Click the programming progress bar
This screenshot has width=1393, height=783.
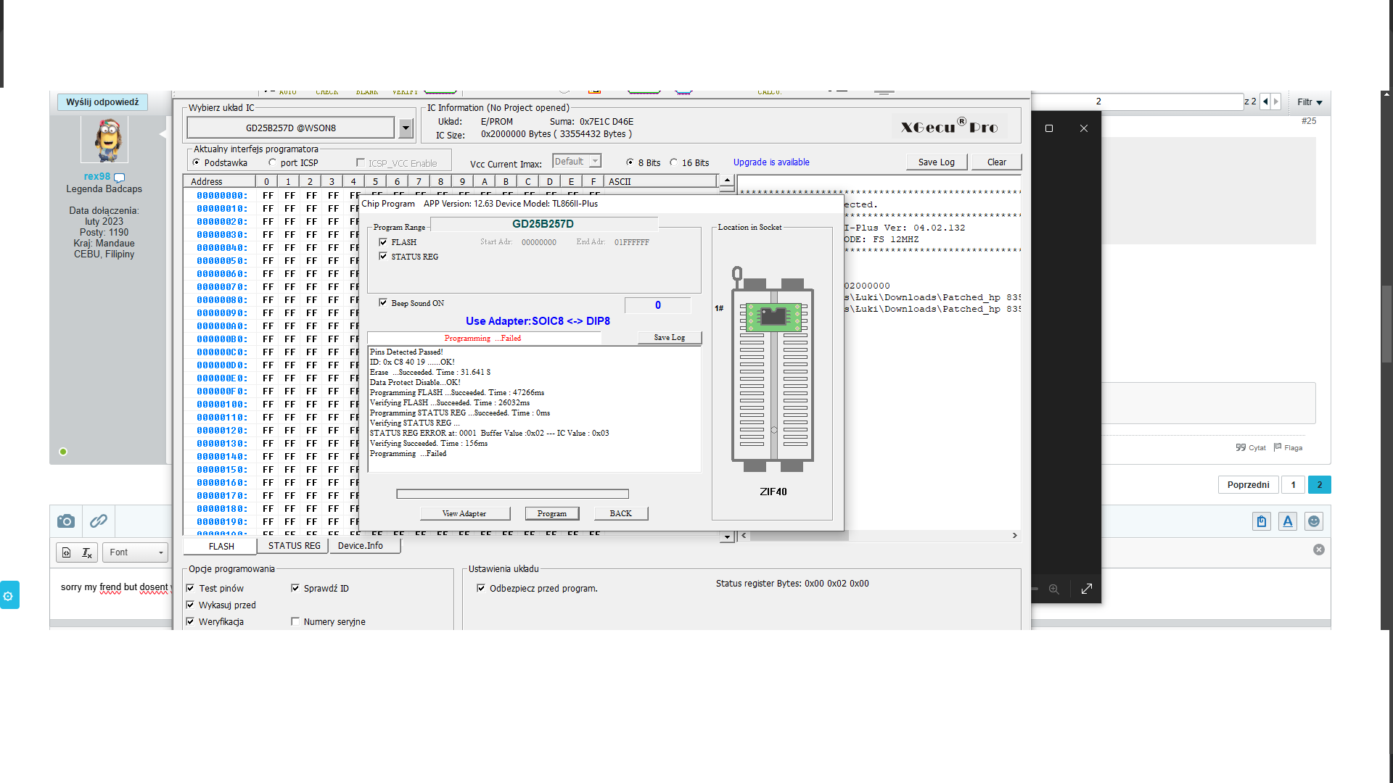coord(512,494)
